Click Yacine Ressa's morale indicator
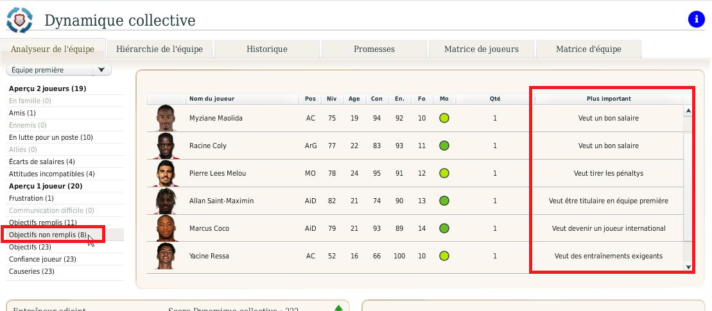The width and height of the screenshot is (712, 311). (444, 256)
